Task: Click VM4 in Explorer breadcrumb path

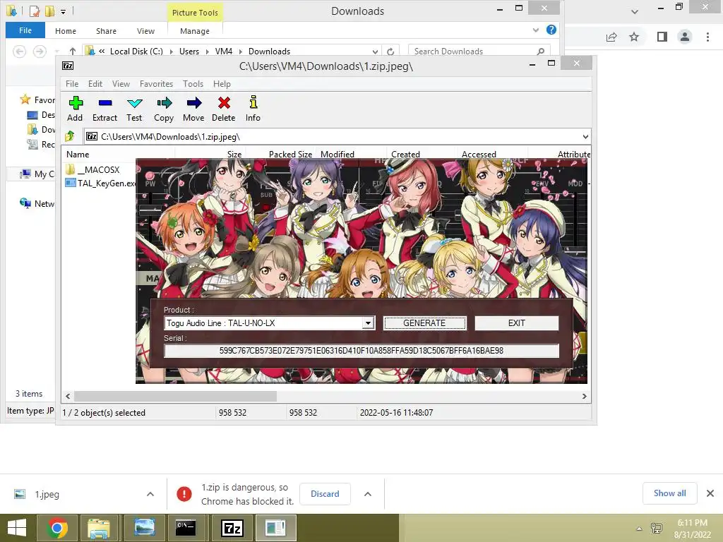Action: point(224,51)
